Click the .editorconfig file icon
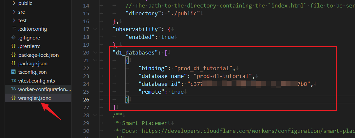Viewport: 355px width, 138px height. pyautogui.click(x=14, y=29)
